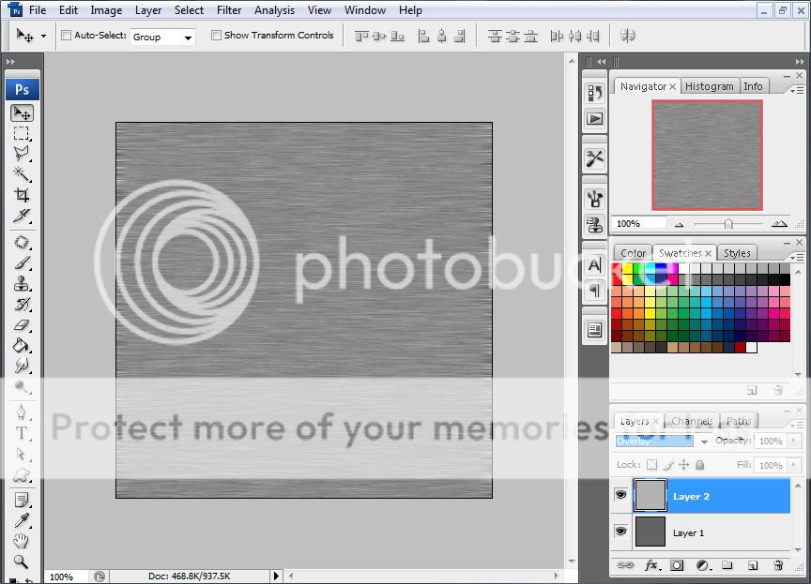The width and height of the screenshot is (811, 584).
Task: Open the Analysis menu
Action: (x=275, y=10)
